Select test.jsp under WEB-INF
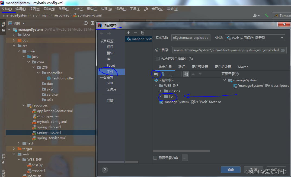The height and width of the screenshot is (177, 291). click(36, 165)
